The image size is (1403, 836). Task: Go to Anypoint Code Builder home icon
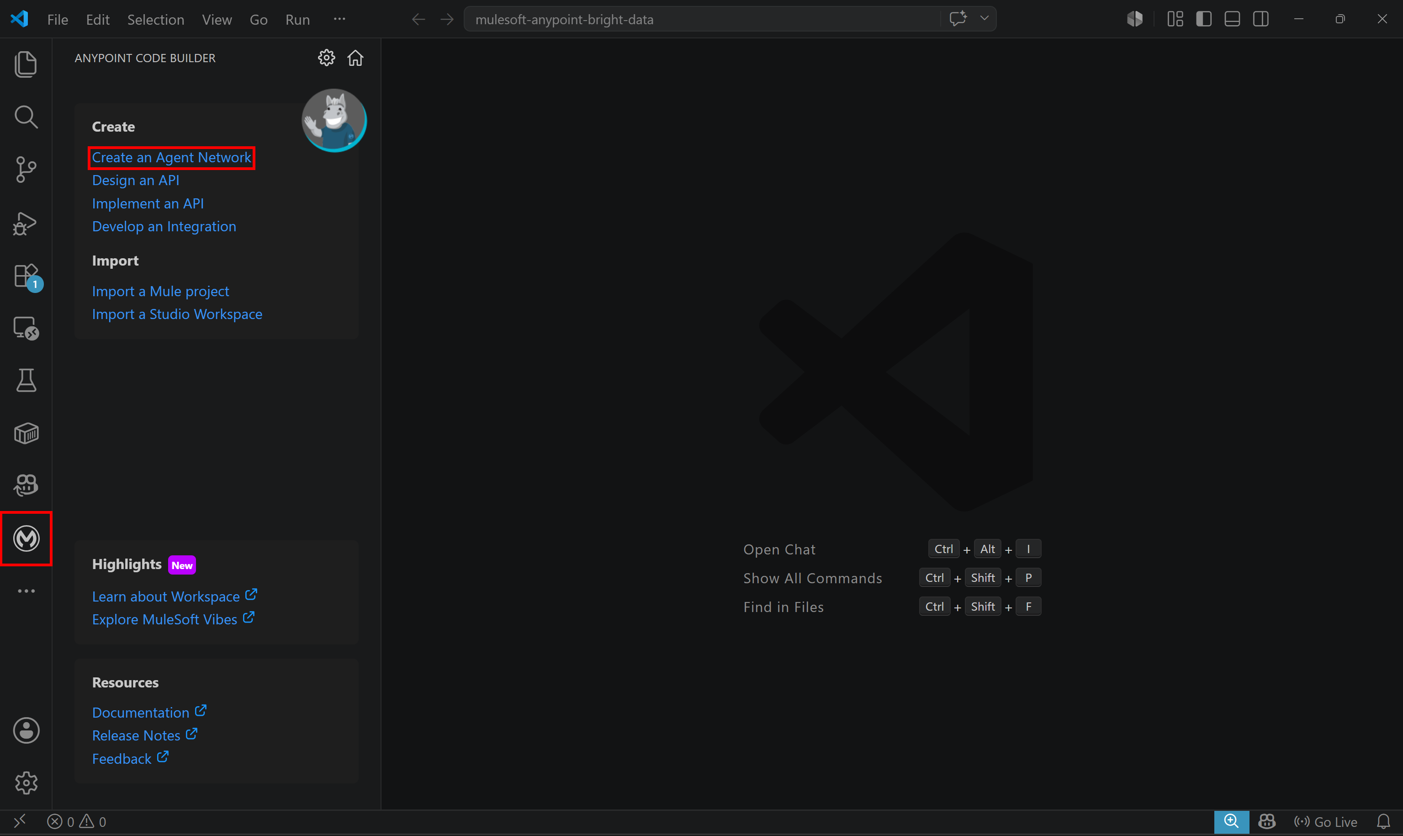point(355,58)
